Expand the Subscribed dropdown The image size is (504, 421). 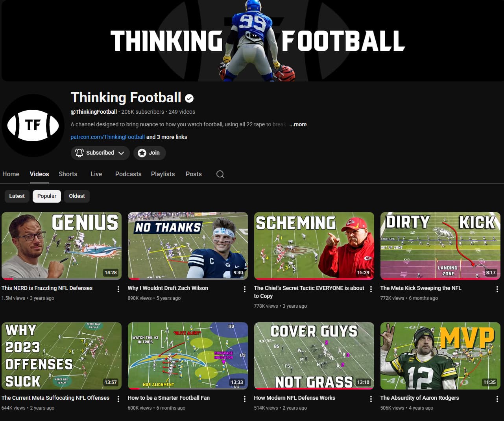pyautogui.click(x=122, y=153)
